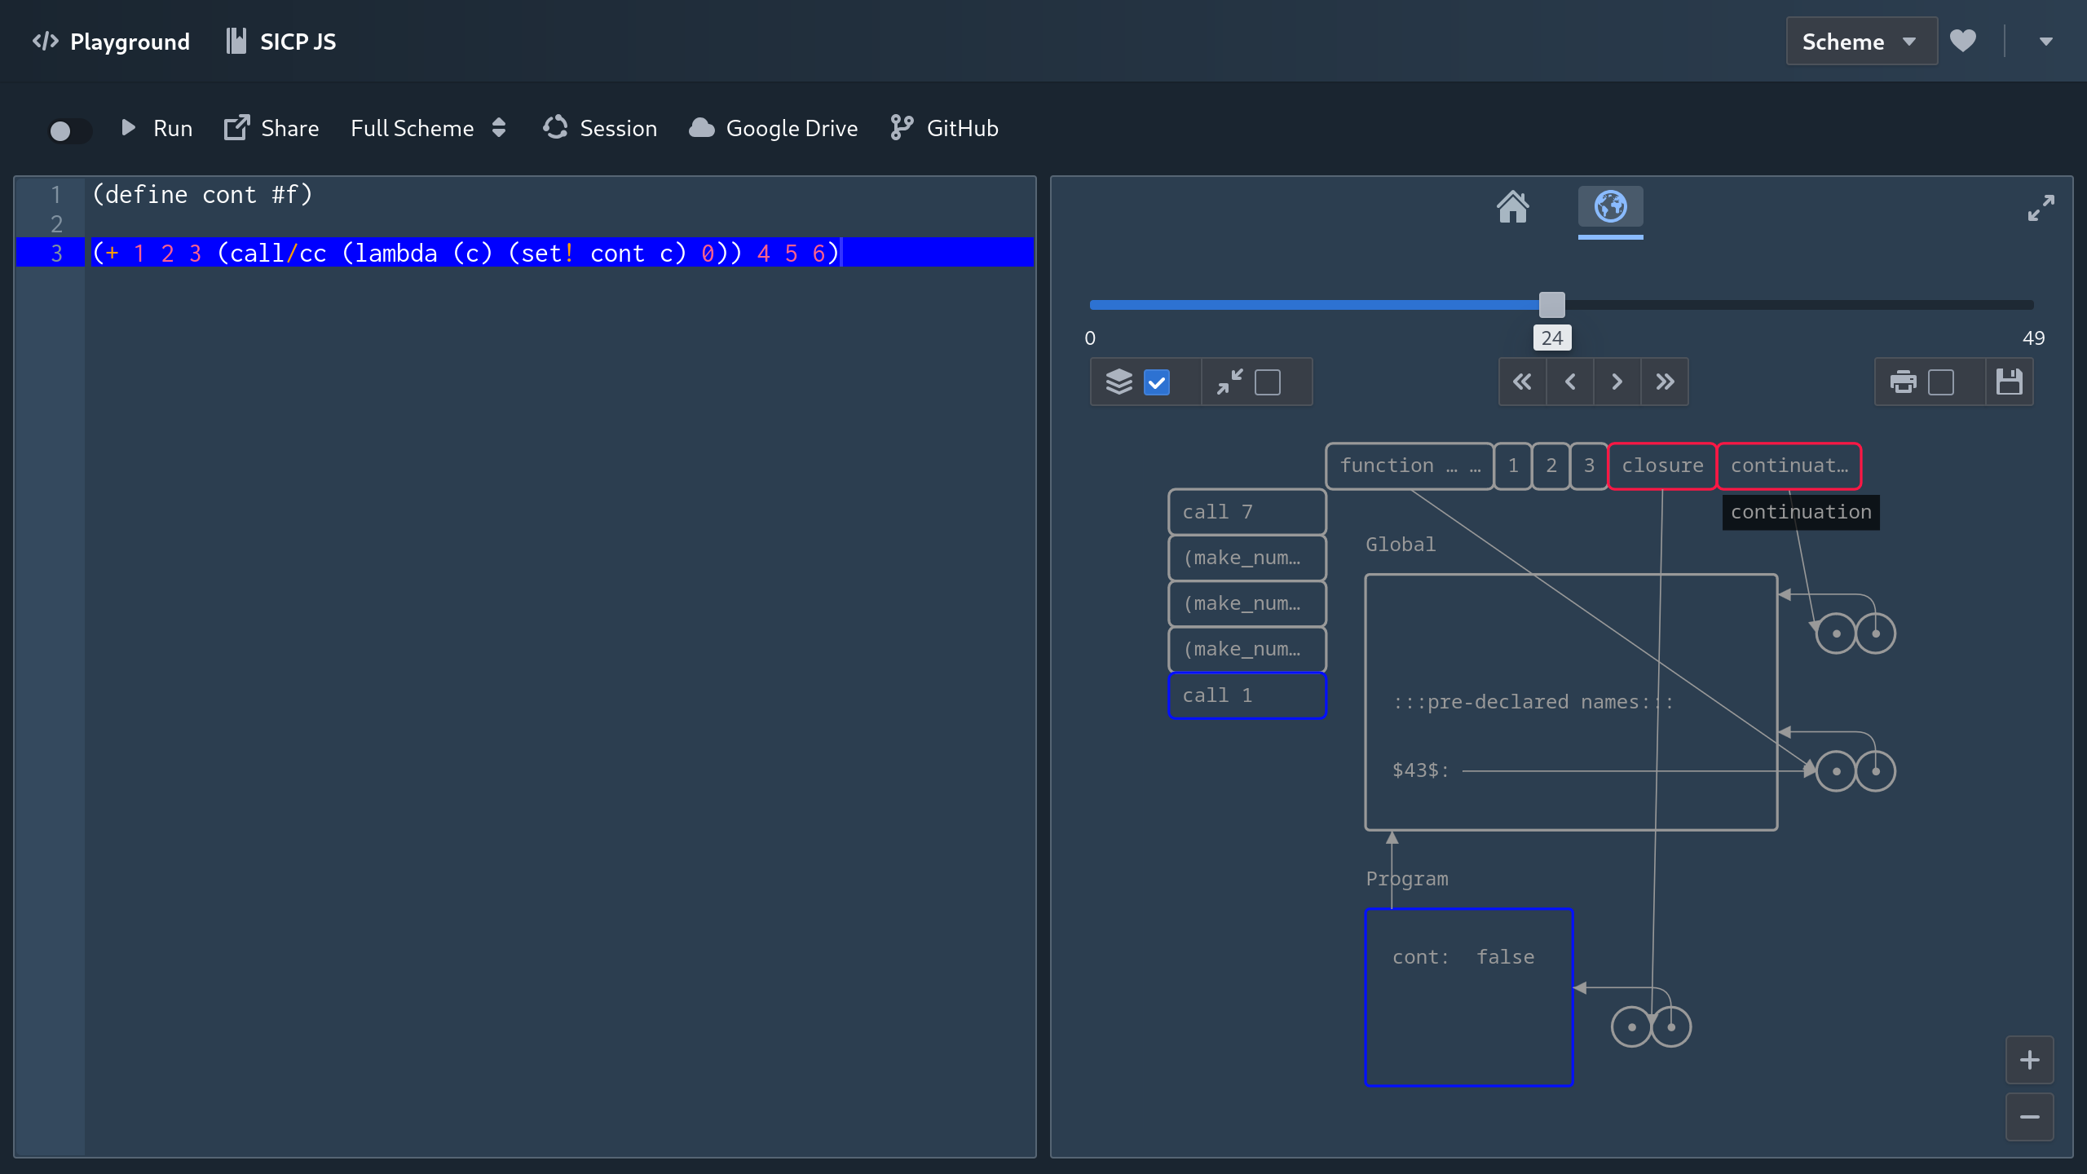Go to the SICP JS tab

pos(281,42)
